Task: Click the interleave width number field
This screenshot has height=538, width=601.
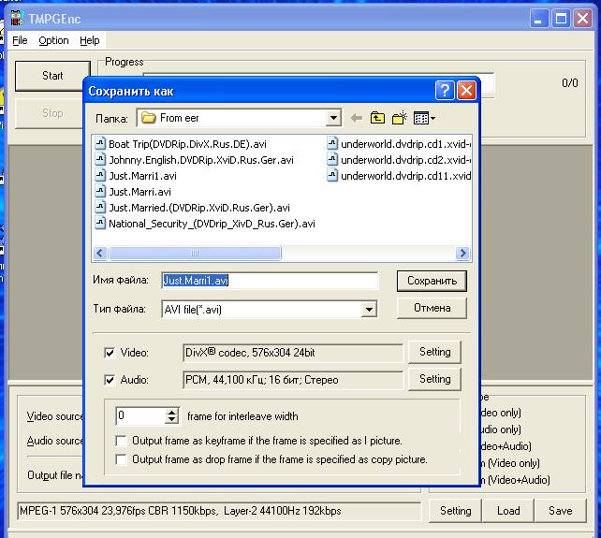Action: [140, 415]
